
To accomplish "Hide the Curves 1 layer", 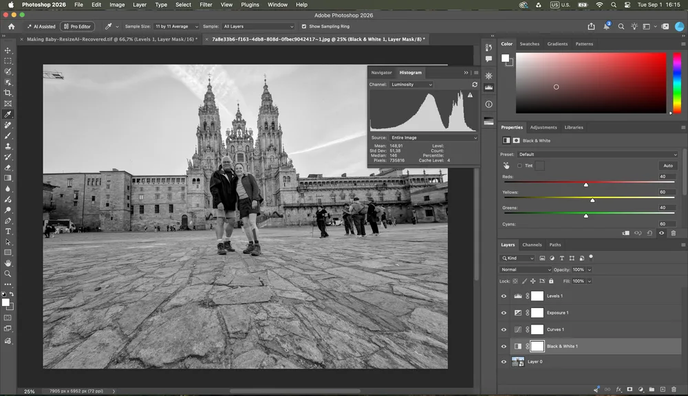I will pyautogui.click(x=504, y=329).
